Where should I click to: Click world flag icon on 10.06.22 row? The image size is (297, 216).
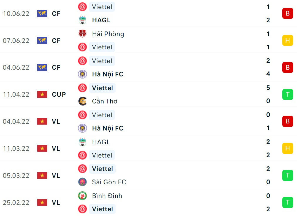click(x=42, y=14)
